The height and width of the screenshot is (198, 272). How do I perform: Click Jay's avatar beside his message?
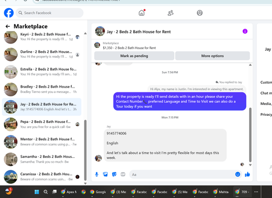pyautogui.click(x=98, y=158)
